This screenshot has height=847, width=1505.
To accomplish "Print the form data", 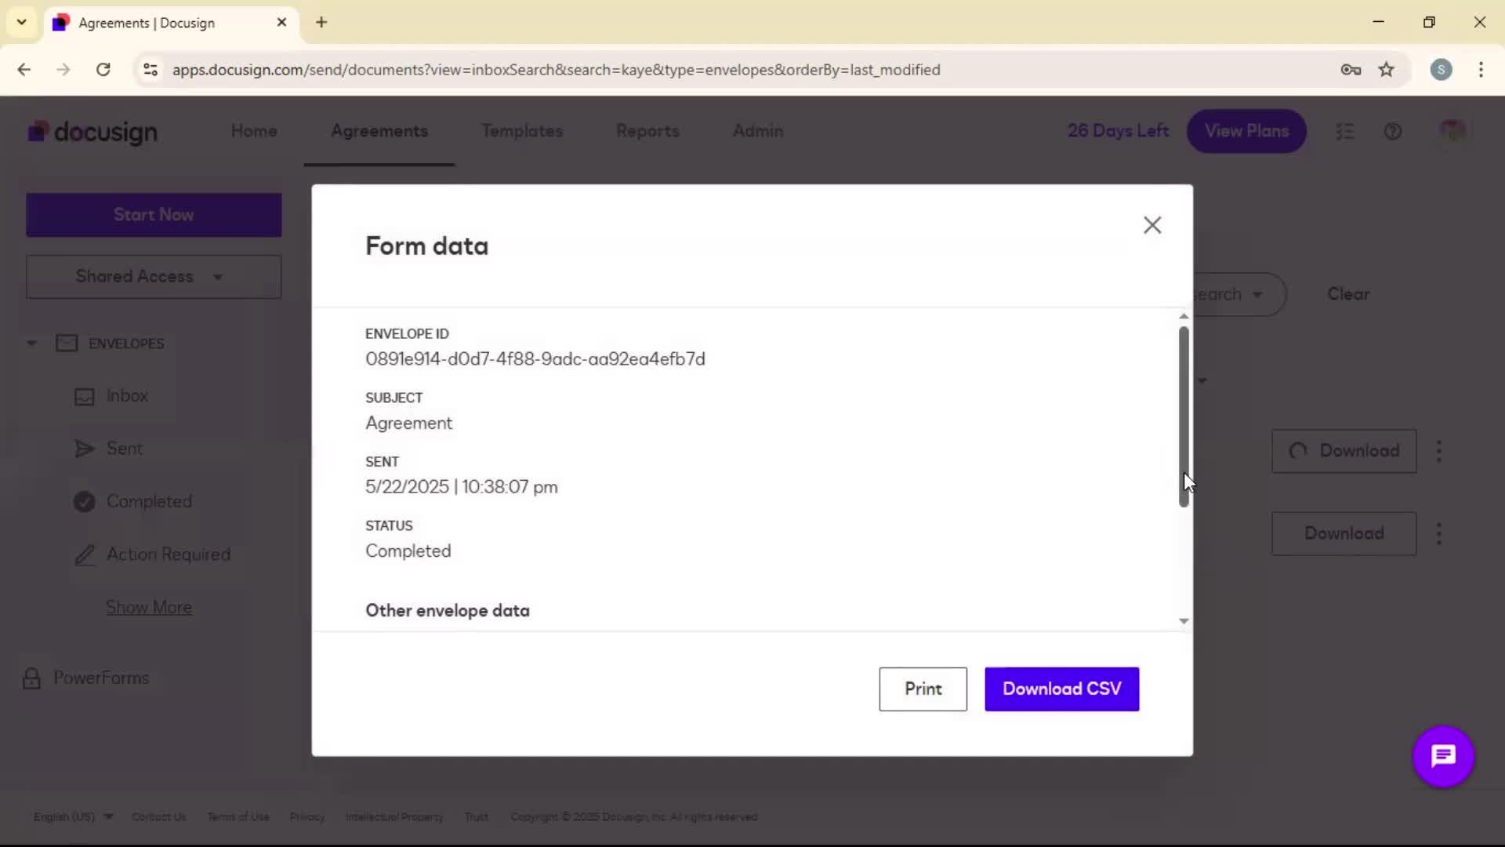I will [923, 689].
